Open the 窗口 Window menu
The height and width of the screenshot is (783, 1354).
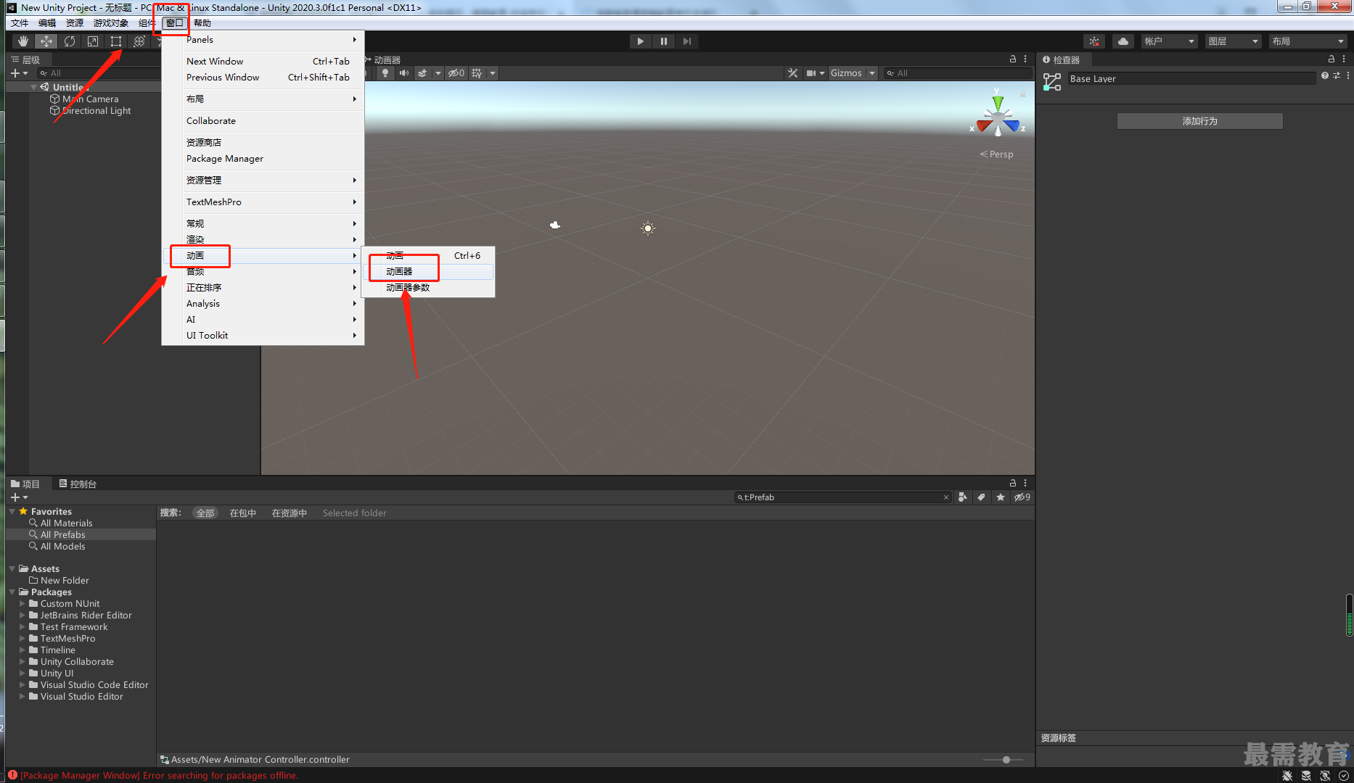click(x=174, y=23)
